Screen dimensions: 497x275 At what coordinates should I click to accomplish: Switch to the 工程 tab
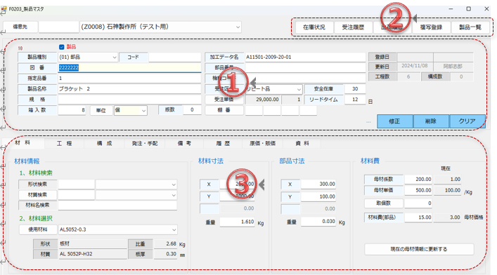[x=65, y=143]
